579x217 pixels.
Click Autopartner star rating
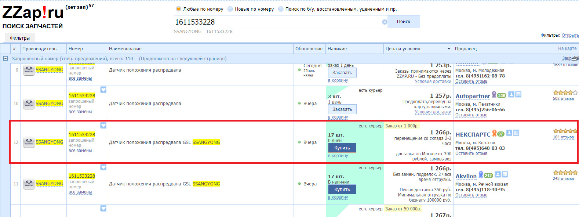[565, 93]
